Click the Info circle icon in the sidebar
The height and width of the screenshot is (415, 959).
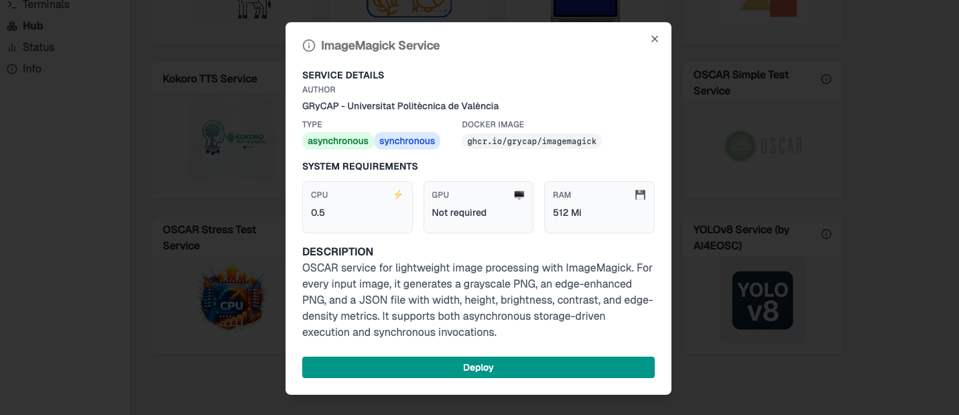(11, 68)
